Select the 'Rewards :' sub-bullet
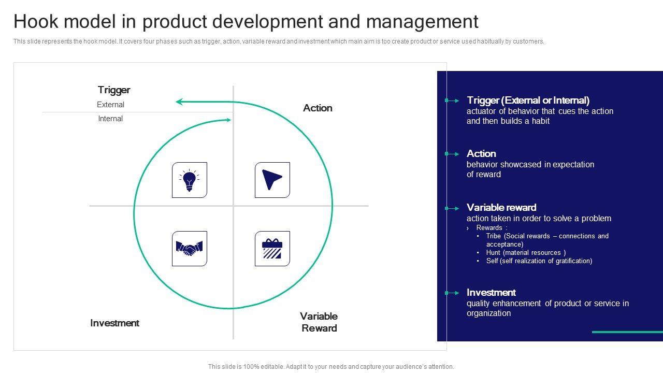The height and width of the screenshot is (373, 663). [492, 227]
